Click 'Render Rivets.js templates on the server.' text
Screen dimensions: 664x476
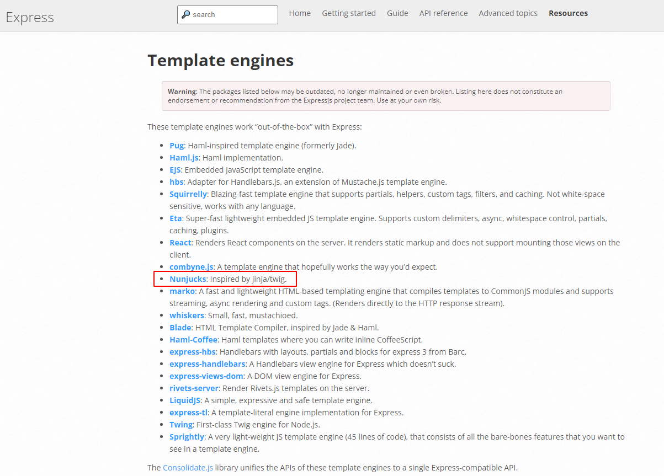296,388
